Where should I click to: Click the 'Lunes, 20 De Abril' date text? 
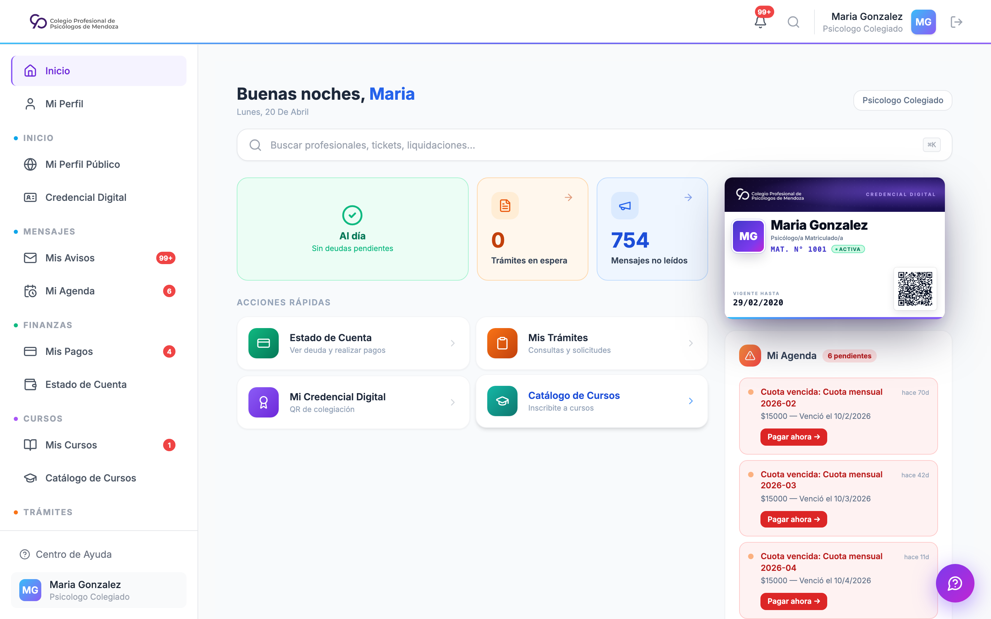pos(272,112)
